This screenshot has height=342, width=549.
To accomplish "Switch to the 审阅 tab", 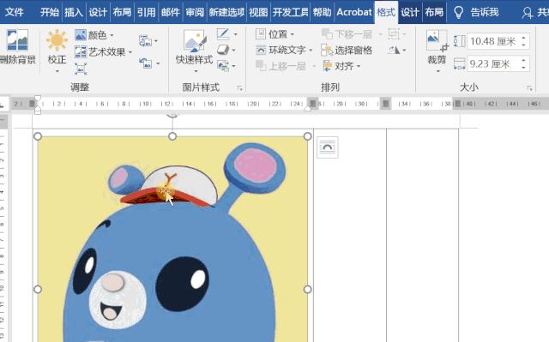I will pyautogui.click(x=195, y=12).
